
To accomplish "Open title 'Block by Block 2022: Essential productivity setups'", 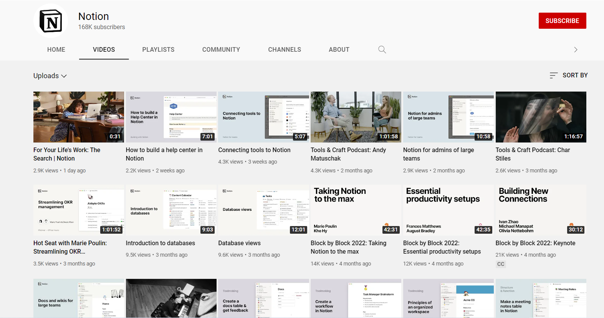I will coord(442,248).
